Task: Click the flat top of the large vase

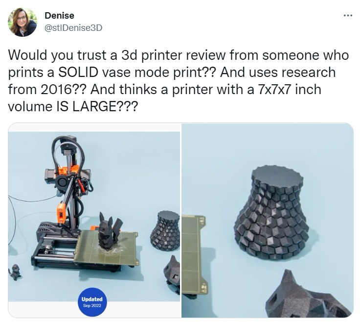Action: point(277,174)
